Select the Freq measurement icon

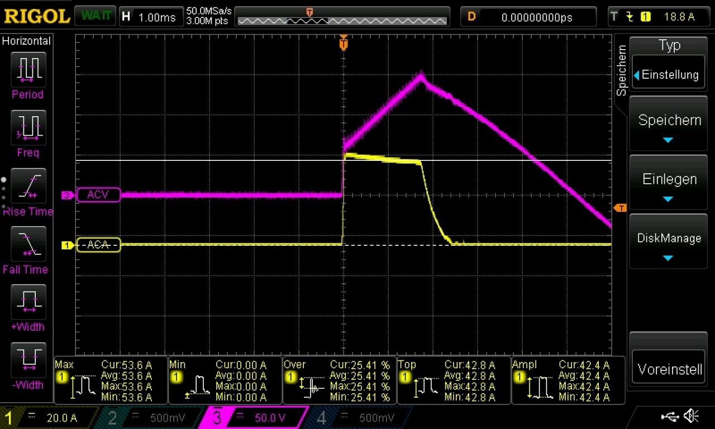click(28, 127)
